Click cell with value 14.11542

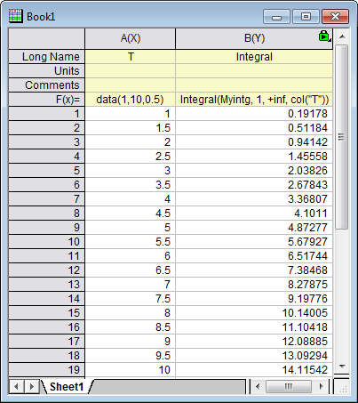(x=254, y=370)
